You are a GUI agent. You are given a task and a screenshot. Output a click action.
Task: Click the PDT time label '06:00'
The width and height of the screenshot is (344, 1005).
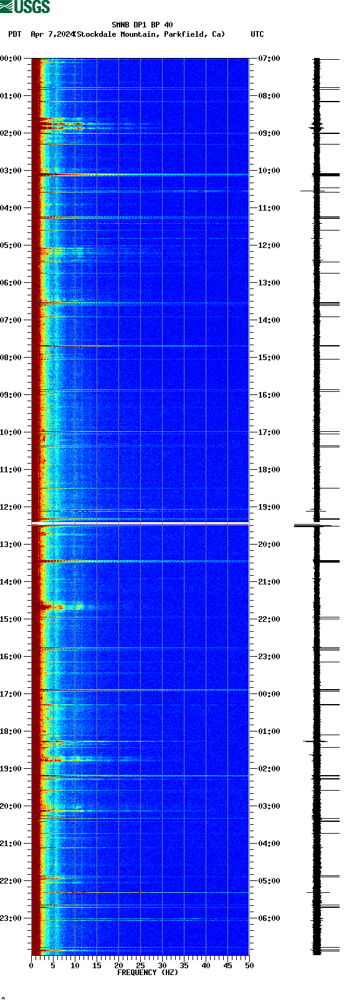(x=11, y=283)
